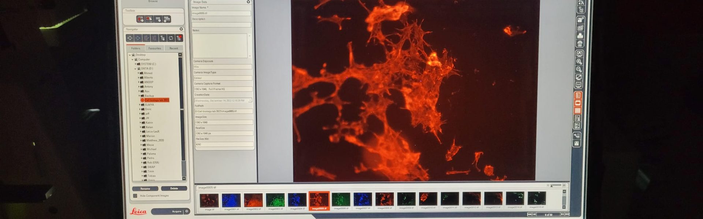
Task: Collapse the Image Data panel arrow
Action: [248, 2]
